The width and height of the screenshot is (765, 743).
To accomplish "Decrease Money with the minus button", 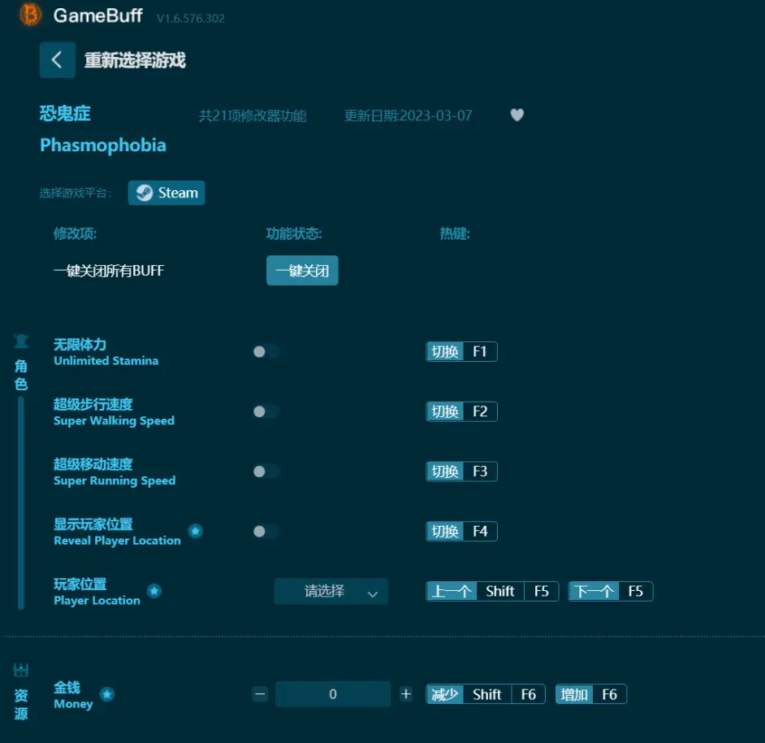I will pos(261,694).
